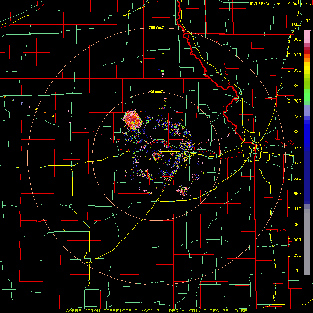Select the 0.413 value on the color scale
Image resolution: width=313 pixels, height=313 pixels.
295,209
